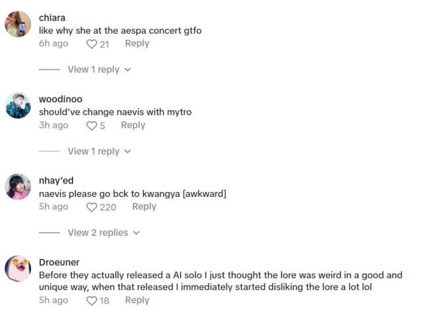The height and width of the screenshot is (322, 424).
Task: Click Droeuner's profile avatar
Action: (18, 268)
